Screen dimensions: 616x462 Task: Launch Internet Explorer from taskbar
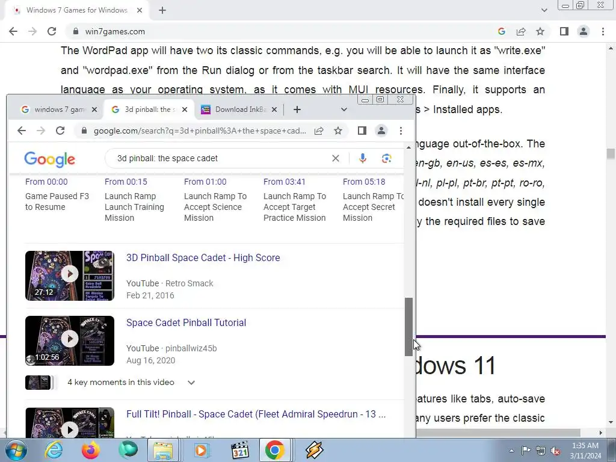click(54, 450)
